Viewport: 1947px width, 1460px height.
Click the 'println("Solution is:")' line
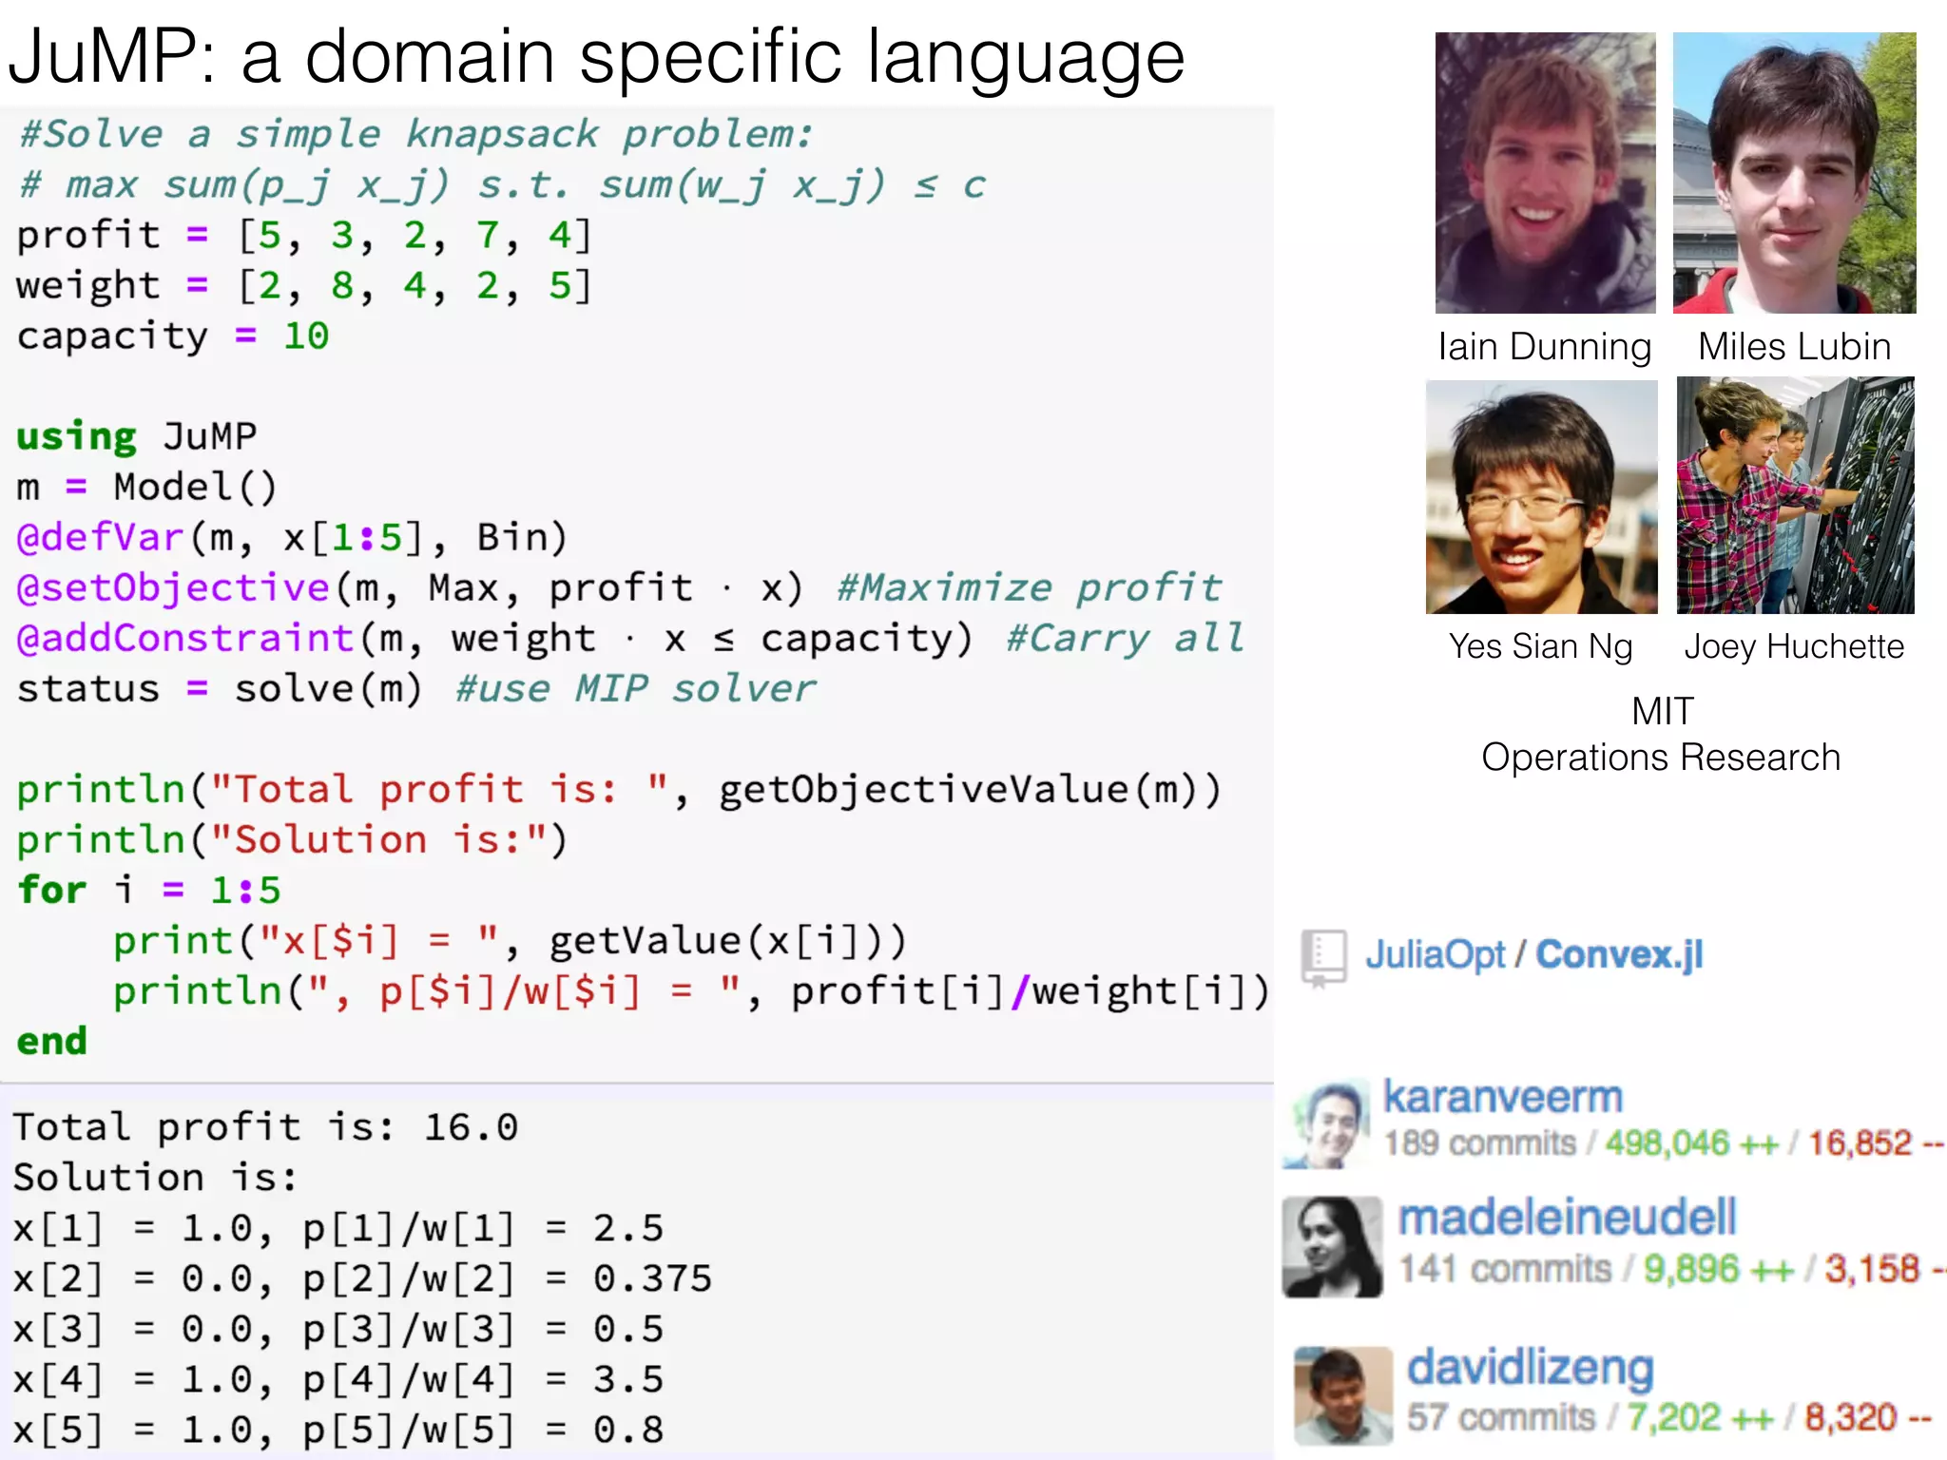(x=292, y=840)
